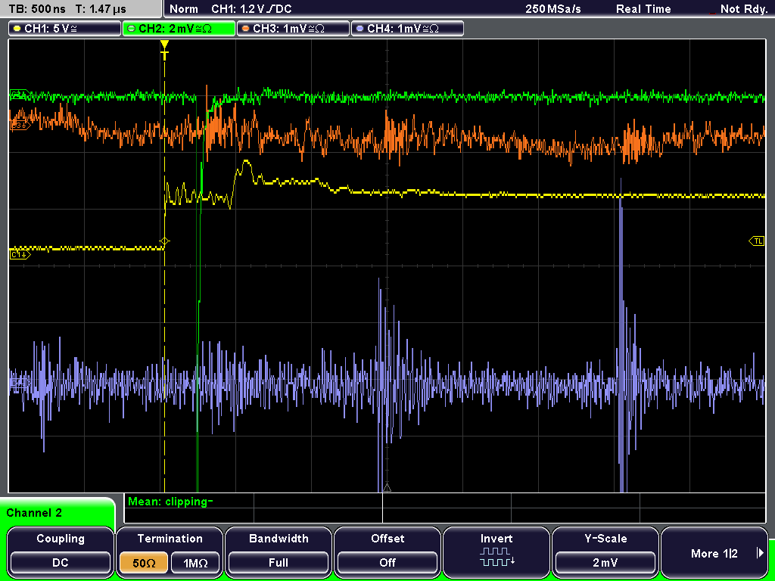The height and width of the screenshot is (581, 775).
Task: Click the Norm trigger mode indicator
Action: (x=184, y=9)
